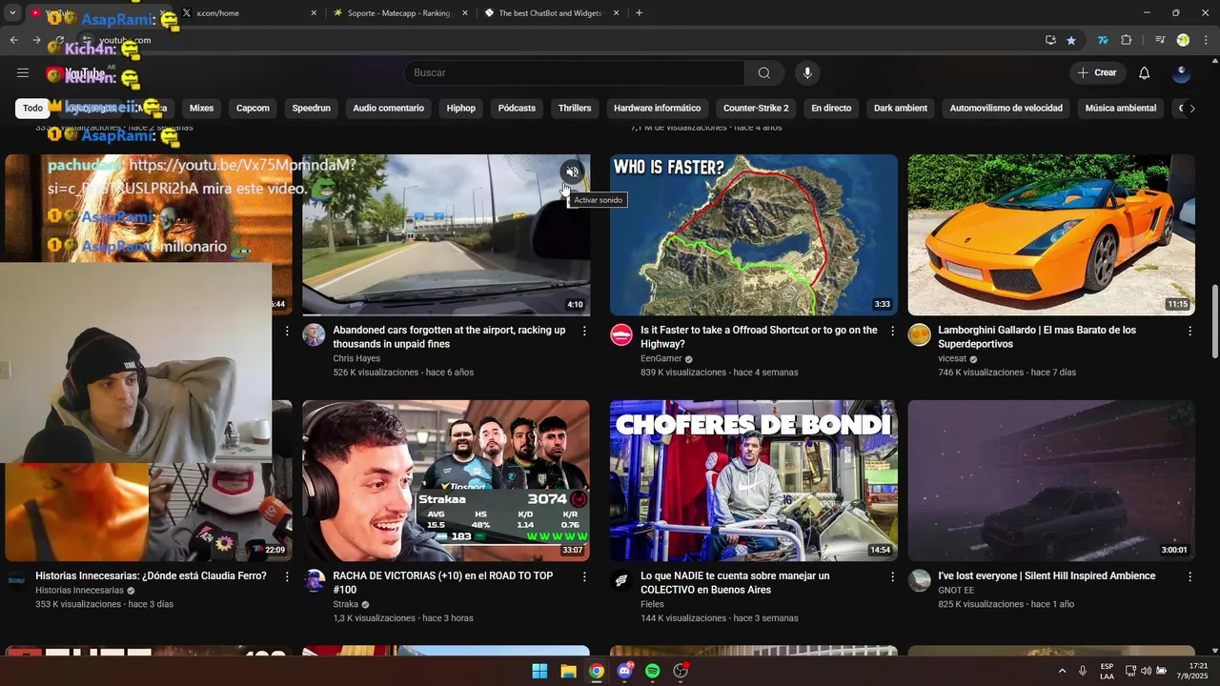
Task: Open title 'I've lost everyone | Silent Hill'
Action: click(1047, 575)
